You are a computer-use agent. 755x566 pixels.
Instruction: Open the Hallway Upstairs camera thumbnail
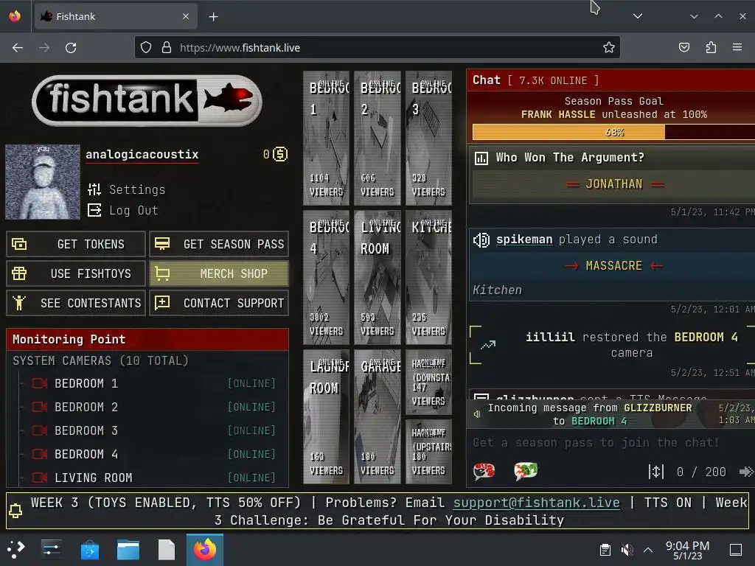(429, 452)
